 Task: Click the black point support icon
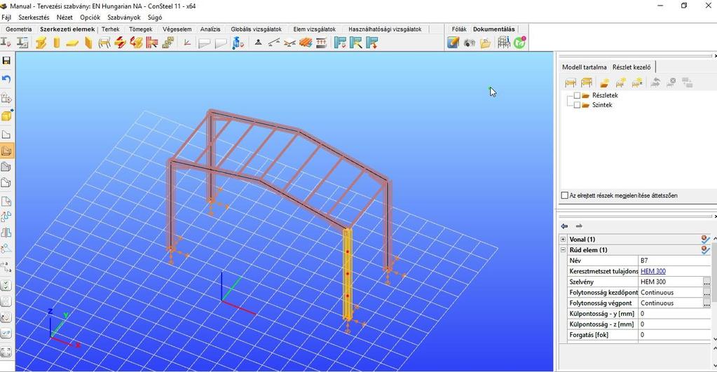(x=258, y=43)
